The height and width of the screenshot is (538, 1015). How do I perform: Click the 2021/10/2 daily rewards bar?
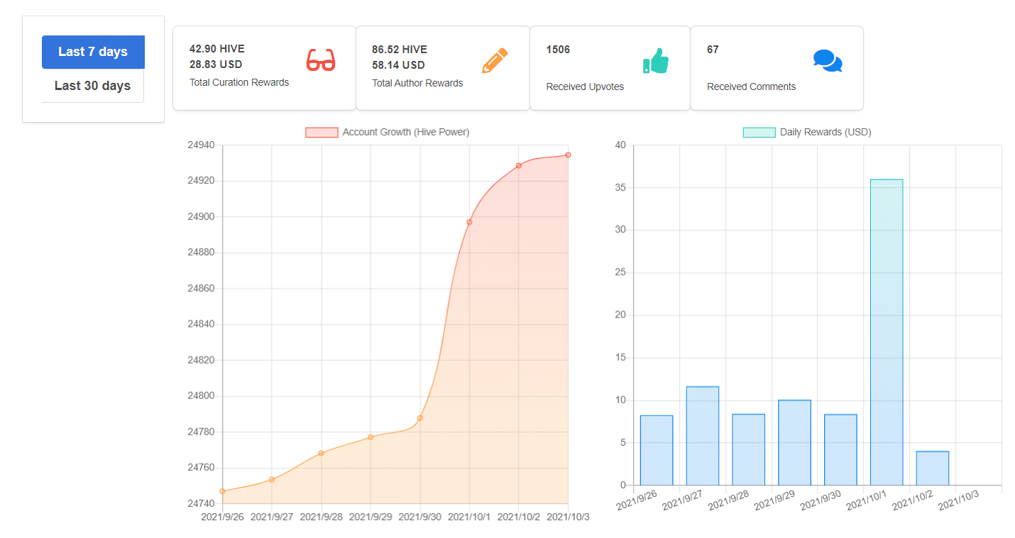click(x=933, y=469)
